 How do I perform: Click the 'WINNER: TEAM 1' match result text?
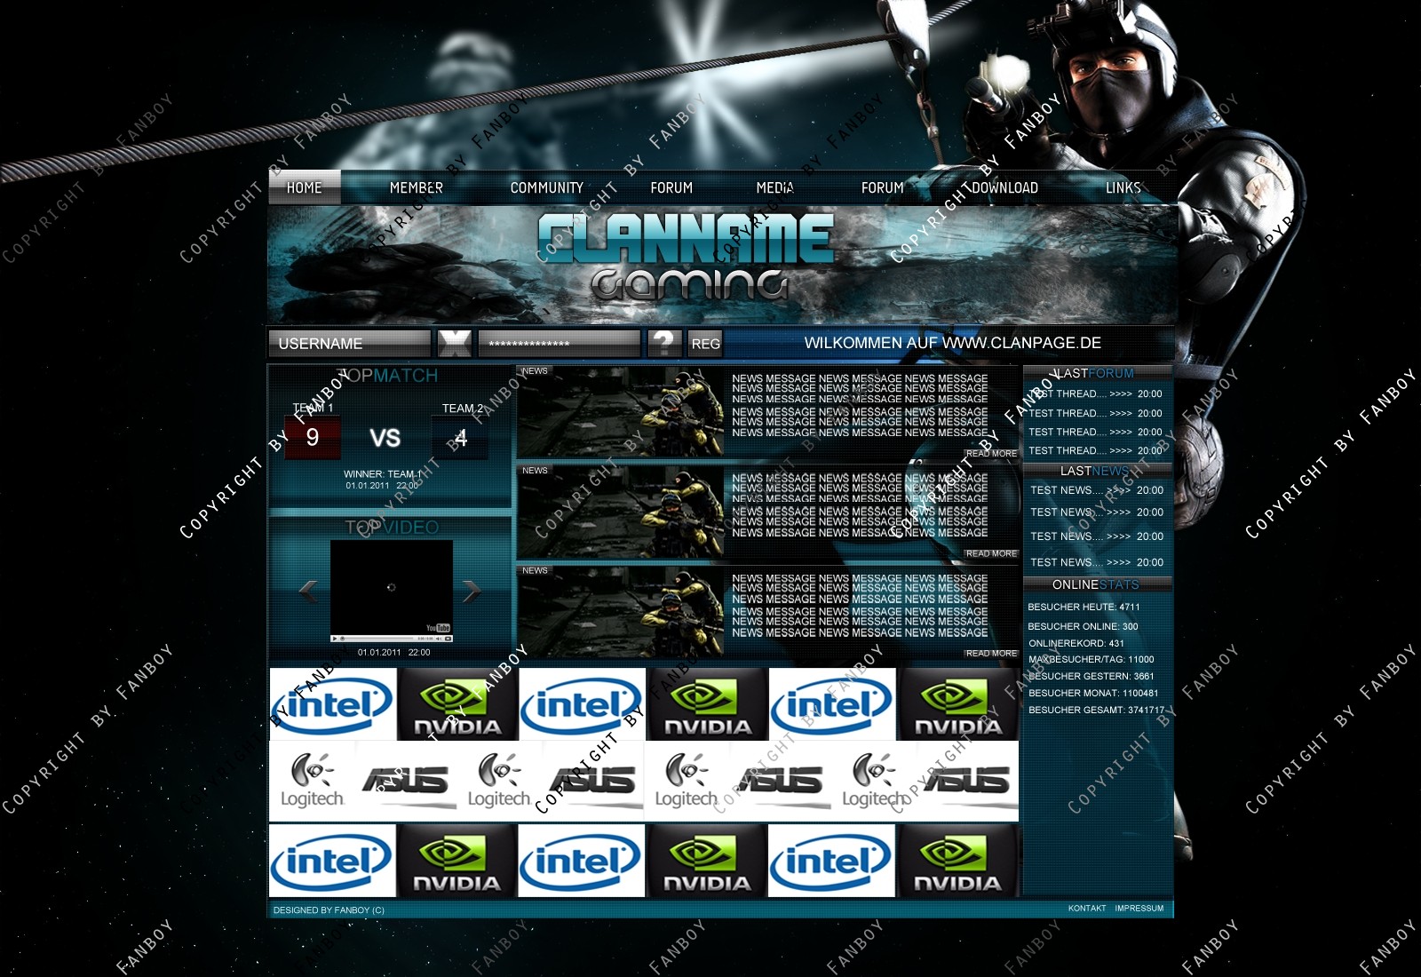(x=384, y=474)
